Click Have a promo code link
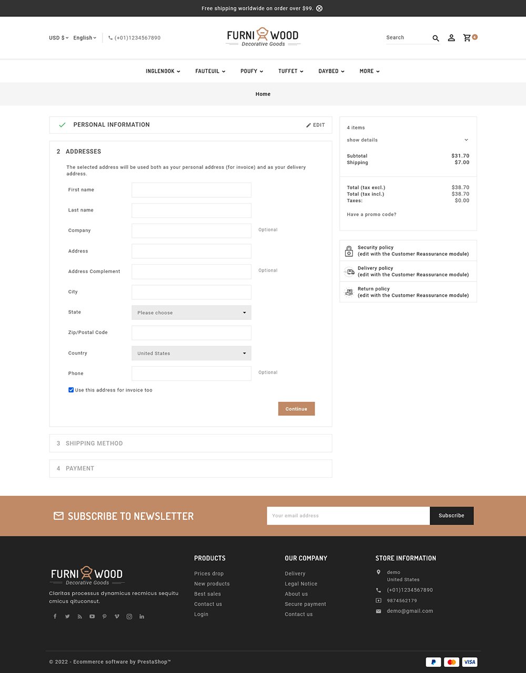This screenshot has width=526, height=673. [371, 214]
